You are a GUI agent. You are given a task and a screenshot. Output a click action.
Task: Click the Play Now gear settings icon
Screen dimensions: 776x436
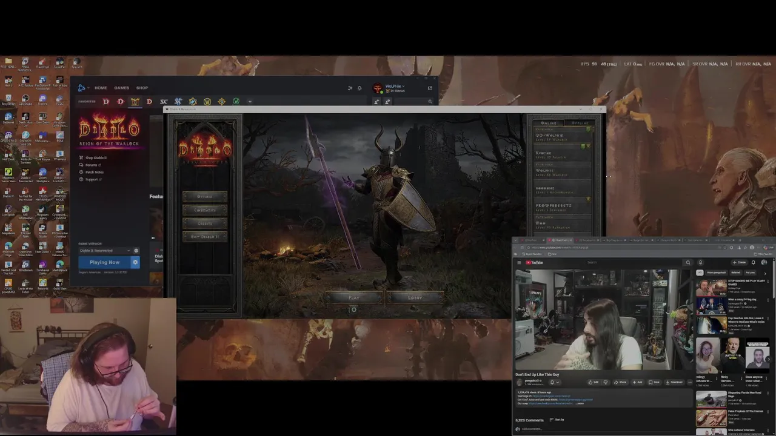[x=135, y=262]
